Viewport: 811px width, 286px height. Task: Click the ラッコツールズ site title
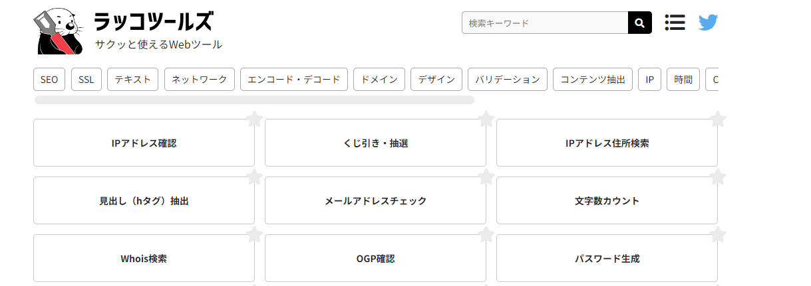tap(154, 21)
